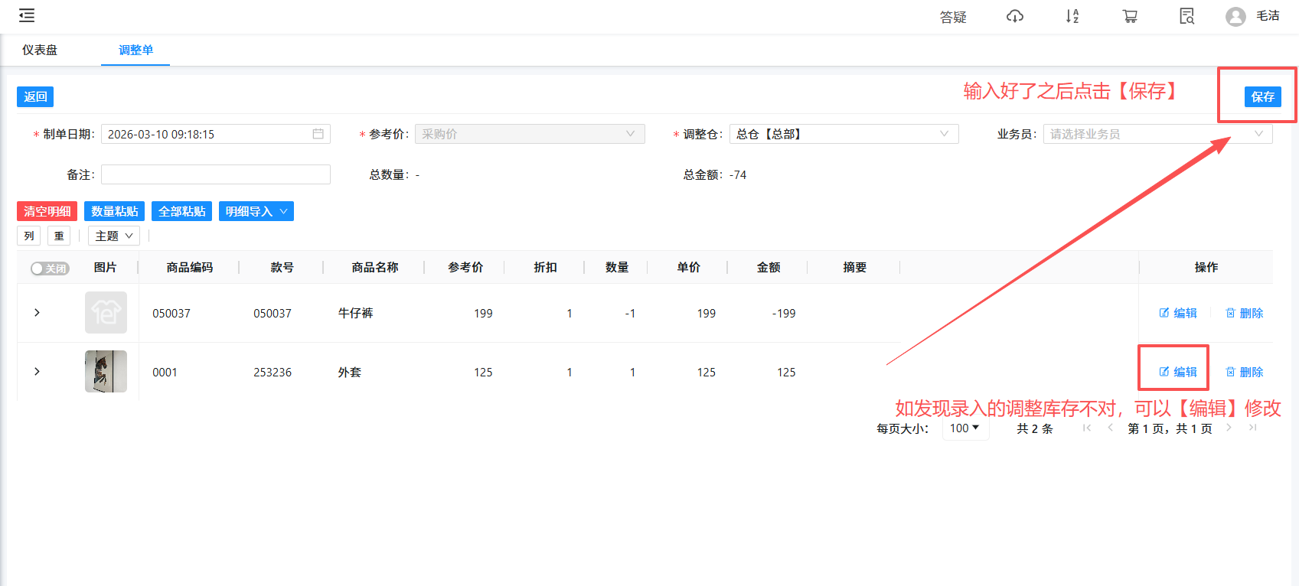Click the 备注 input field
Screen dimensions: 1299x586
(215, 174)
